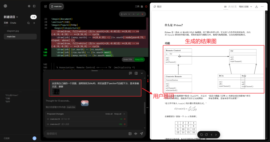The image size is (270, 142).
Task: Switch to the Chats tab
Action: coord(13,23)
